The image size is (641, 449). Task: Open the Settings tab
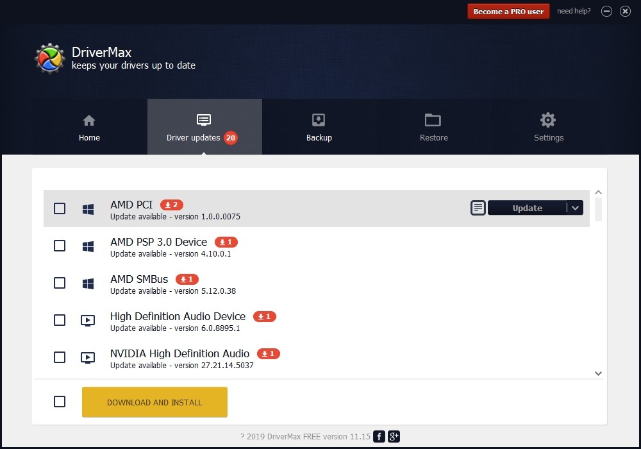pos(549,127)
